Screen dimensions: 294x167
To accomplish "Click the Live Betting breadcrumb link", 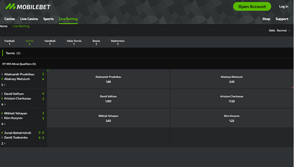I will [21, 26].
